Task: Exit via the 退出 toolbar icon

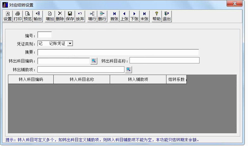Action: tap(166, 16)
